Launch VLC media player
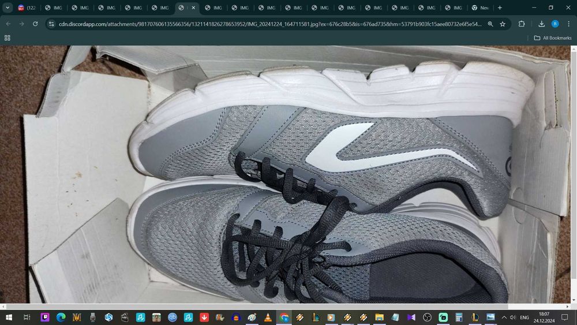The image size is (577, 325). [x=268, y=317]
